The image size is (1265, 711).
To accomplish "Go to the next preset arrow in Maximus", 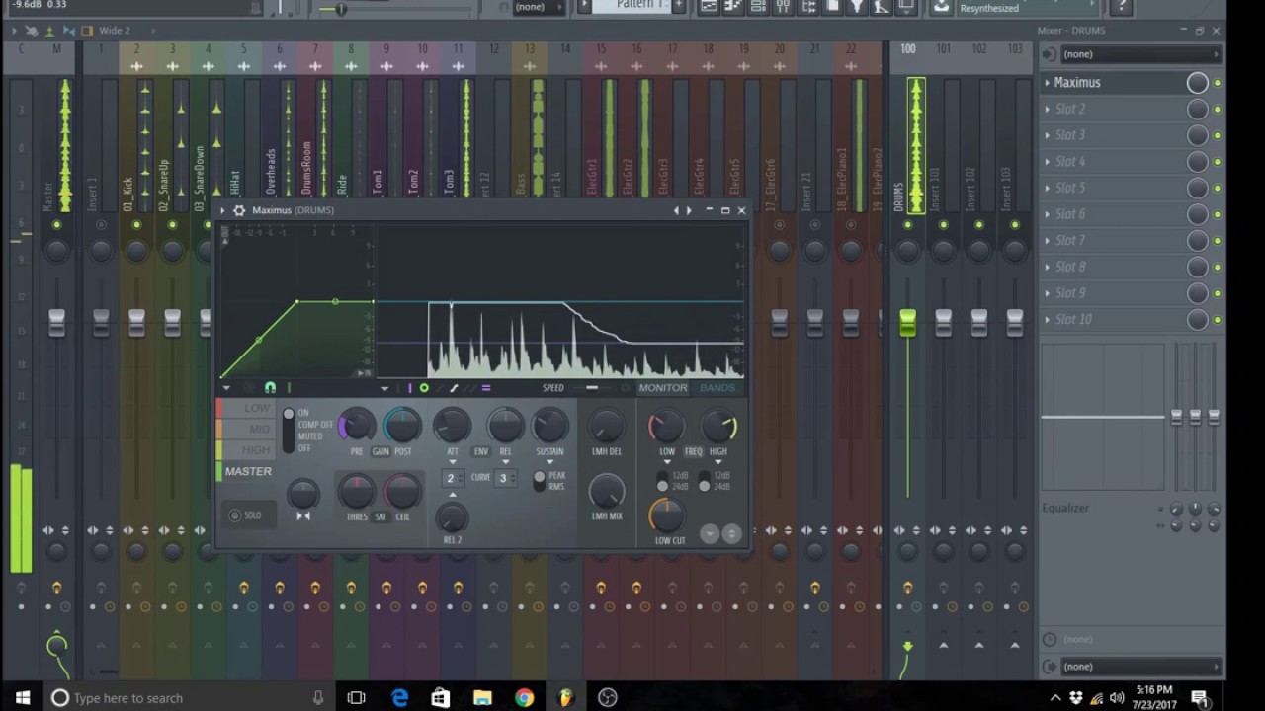I will point(689,210).
